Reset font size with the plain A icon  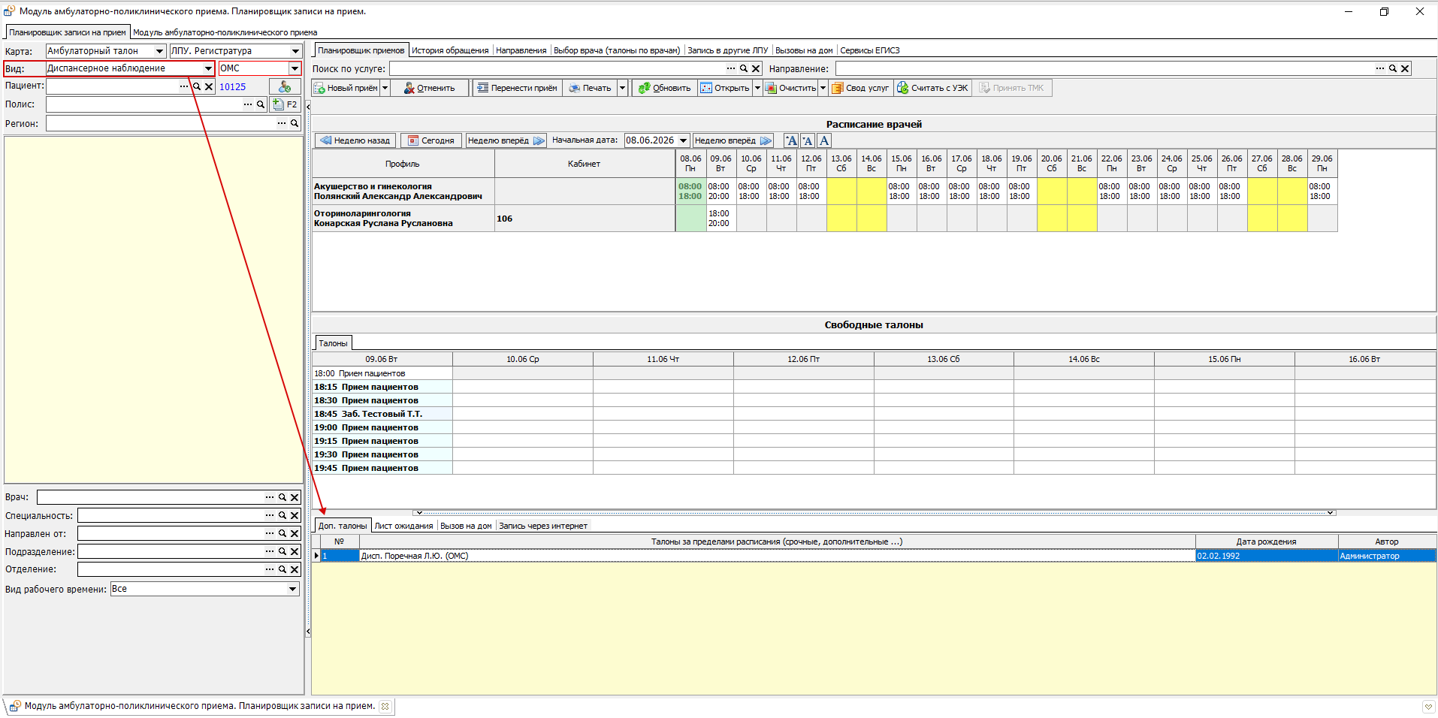pyautogui.click(x=824, y=140)
